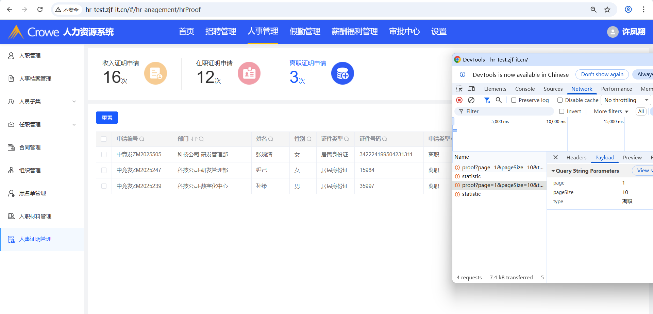Click the DevTools record network log icon
653x314 pixels.
(x=459, y=100)
